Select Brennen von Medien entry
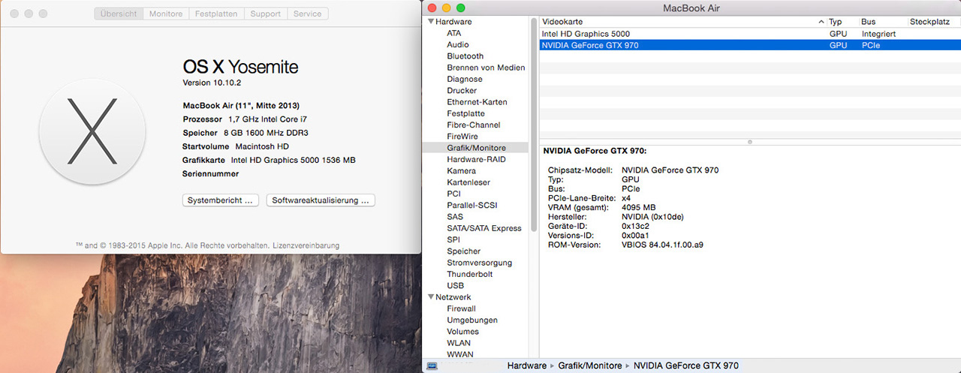Screen dimensions: 961x373 (486, 68)
